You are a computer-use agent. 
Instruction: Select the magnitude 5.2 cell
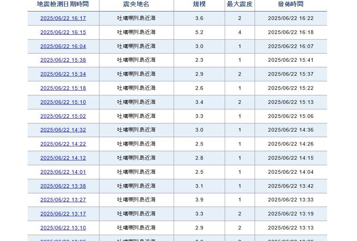tap(199, 33)
